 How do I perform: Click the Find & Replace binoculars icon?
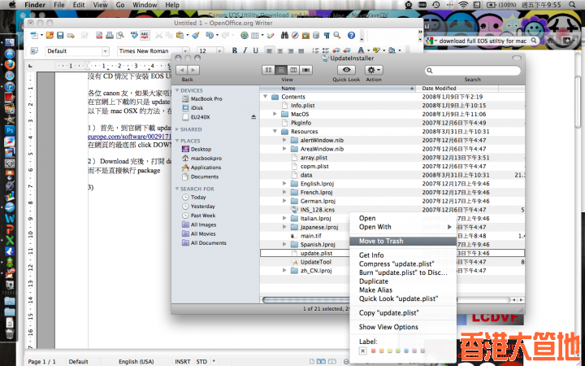(284, 36)
